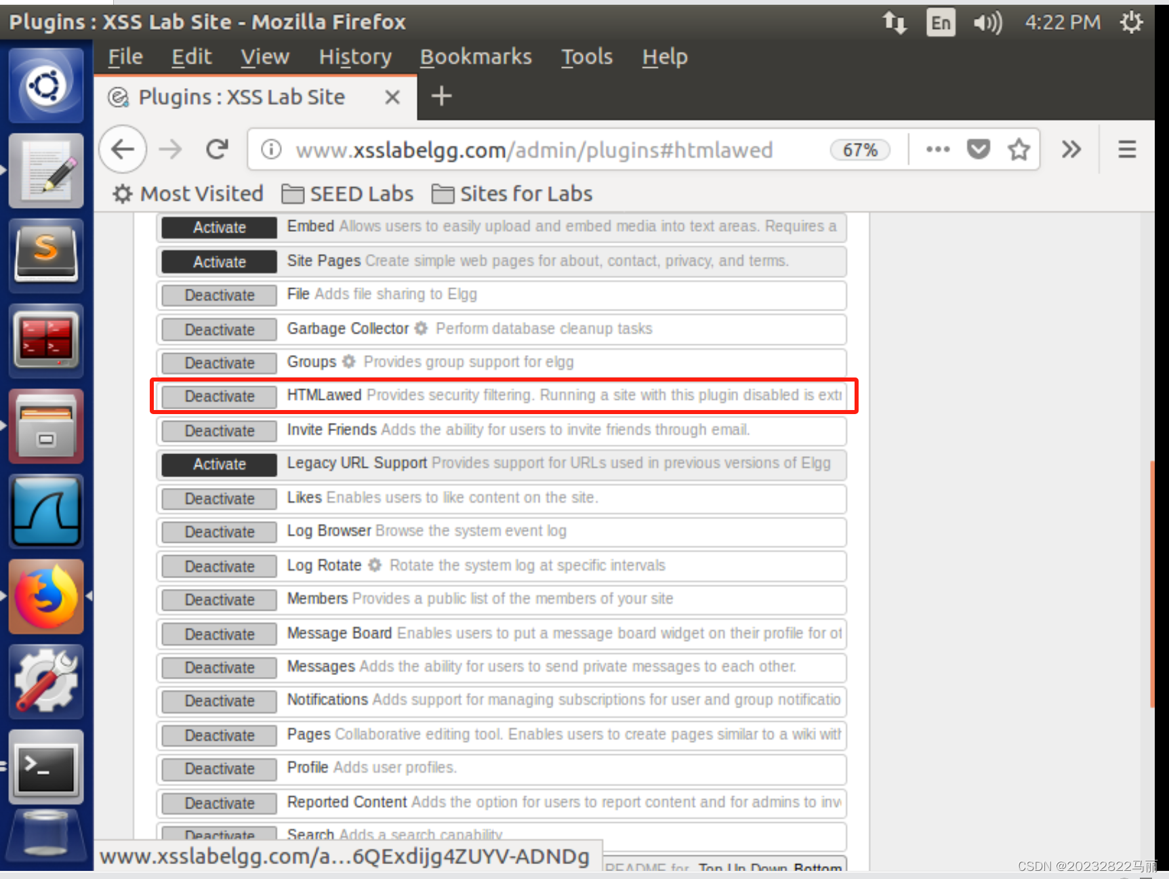Open Log Rotate plugin settings gear

pyautogui.click(x=374, y=565)
